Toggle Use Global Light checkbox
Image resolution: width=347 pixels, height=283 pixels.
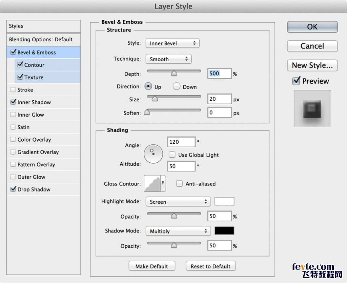coord(172,155)
